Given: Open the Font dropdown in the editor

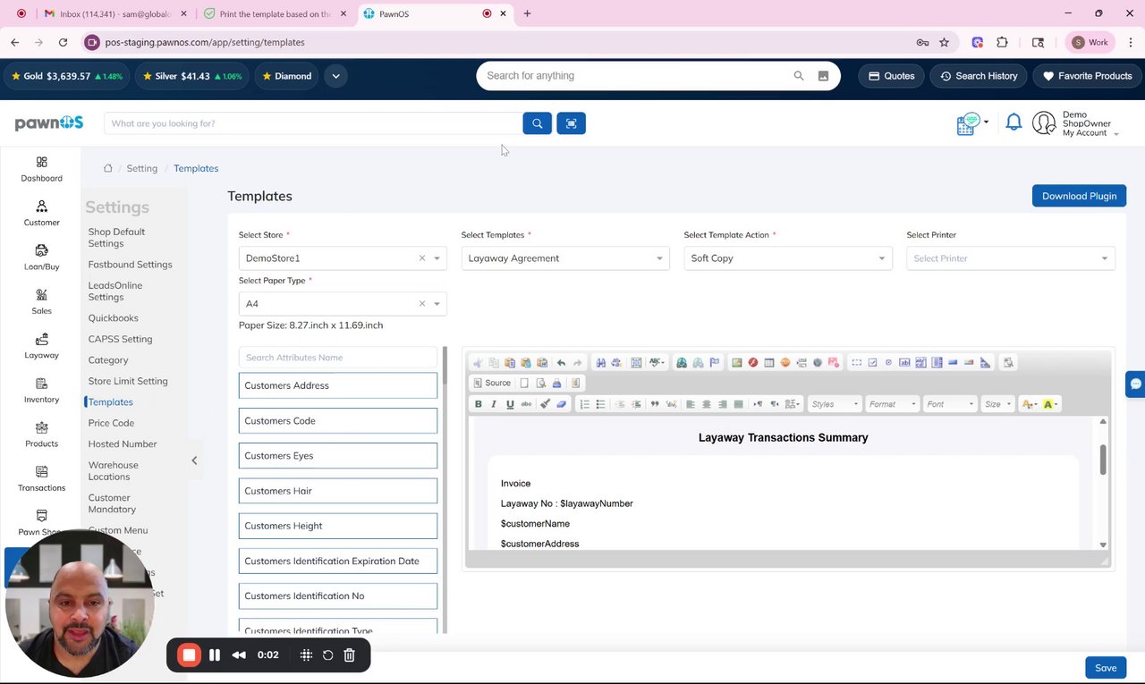Looking at the screenshot, I should 950,404.
